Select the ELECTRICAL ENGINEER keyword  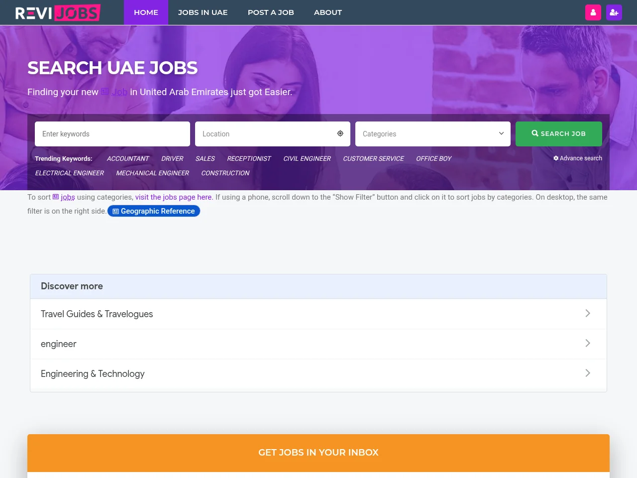click(x=69, y=173)
